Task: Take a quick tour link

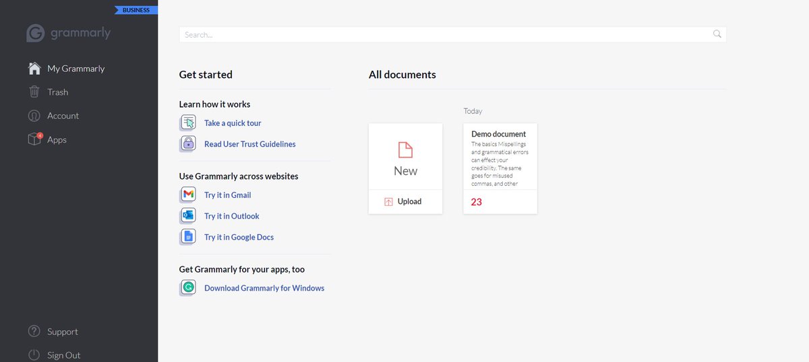Action: [x=233, y=123]
